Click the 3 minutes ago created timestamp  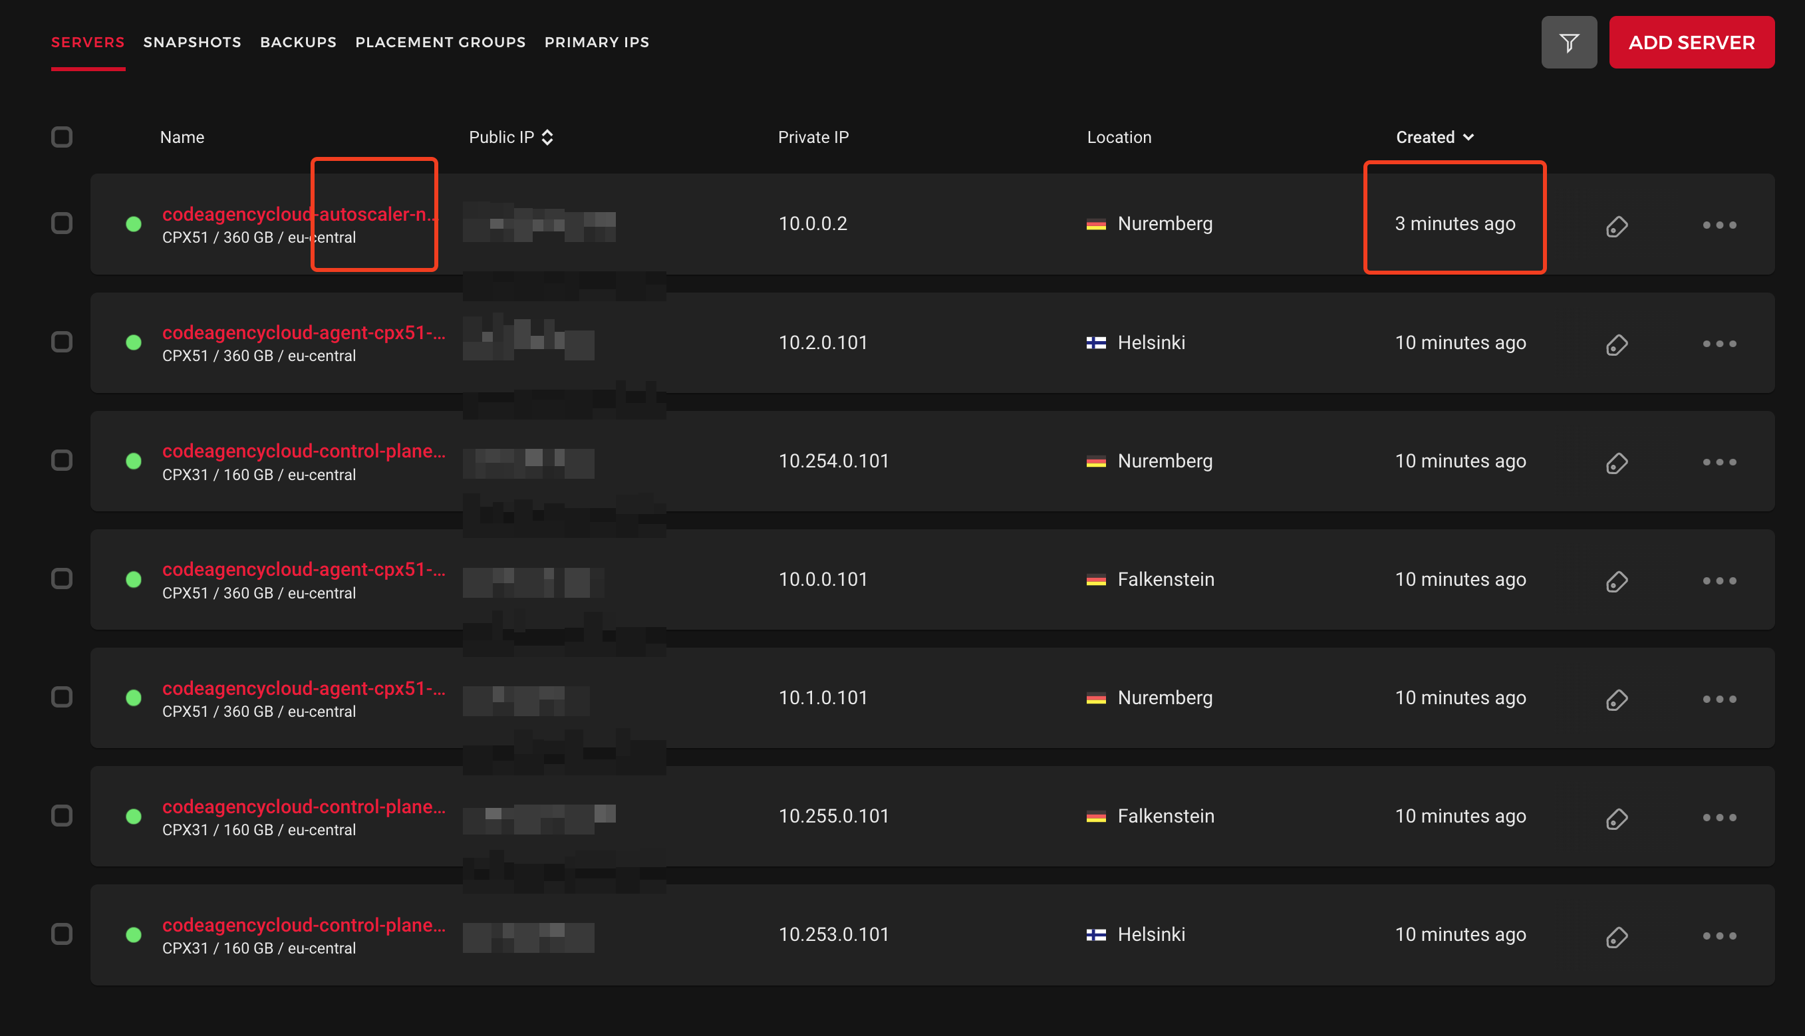coord(1454,223)
